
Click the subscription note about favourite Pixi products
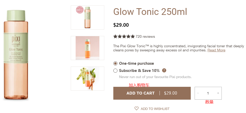(x=155, y=77)
